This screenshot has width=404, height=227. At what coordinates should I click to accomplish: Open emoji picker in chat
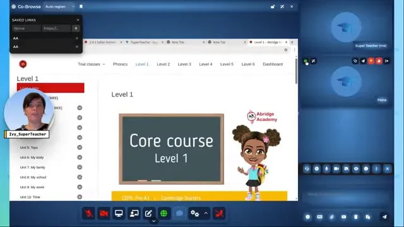[307, 217]
